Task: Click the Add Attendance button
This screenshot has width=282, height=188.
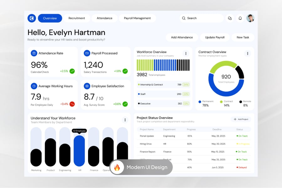Action: tap(182, 37)
